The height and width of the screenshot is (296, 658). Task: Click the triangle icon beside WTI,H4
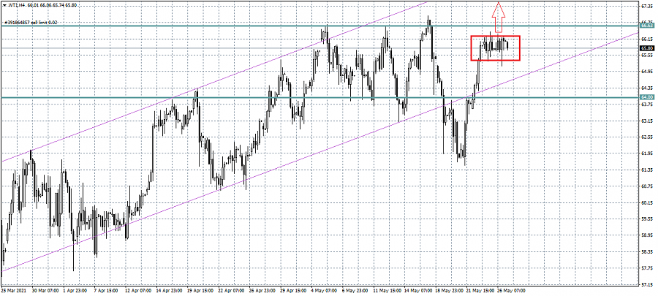4,4
